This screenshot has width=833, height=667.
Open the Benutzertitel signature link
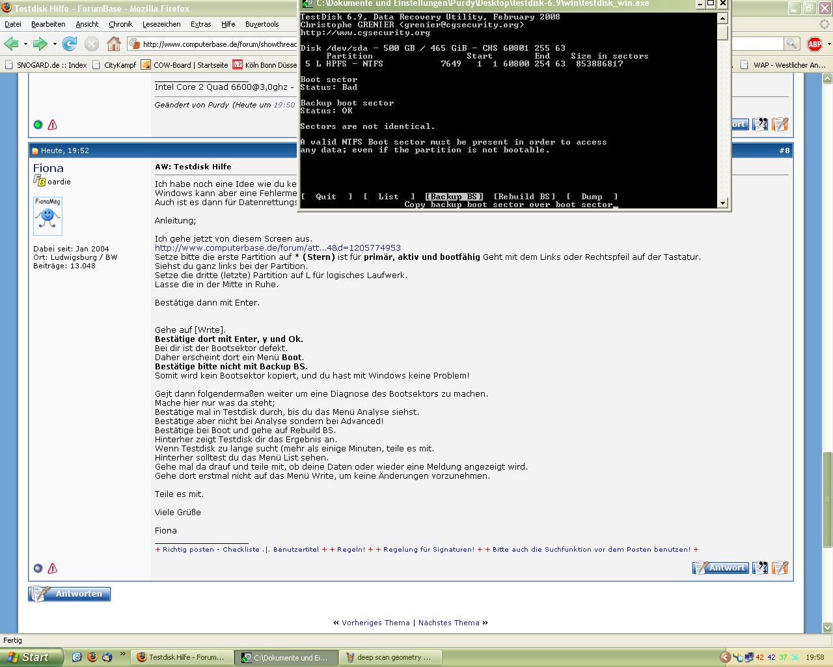(296, 550)
